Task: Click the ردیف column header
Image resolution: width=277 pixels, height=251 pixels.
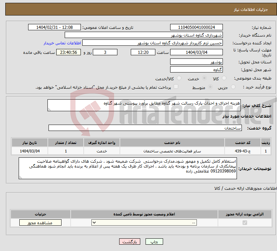Action: [266, 143]
